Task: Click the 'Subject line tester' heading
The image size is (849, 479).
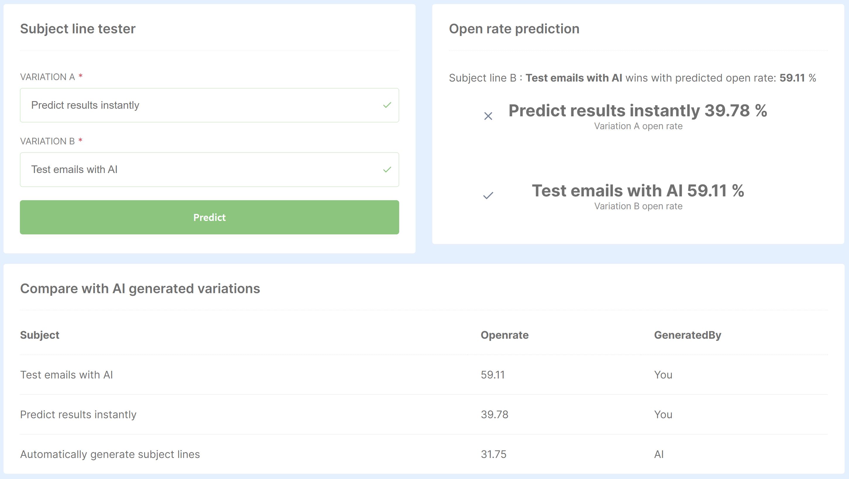Action: click(78, 29)
